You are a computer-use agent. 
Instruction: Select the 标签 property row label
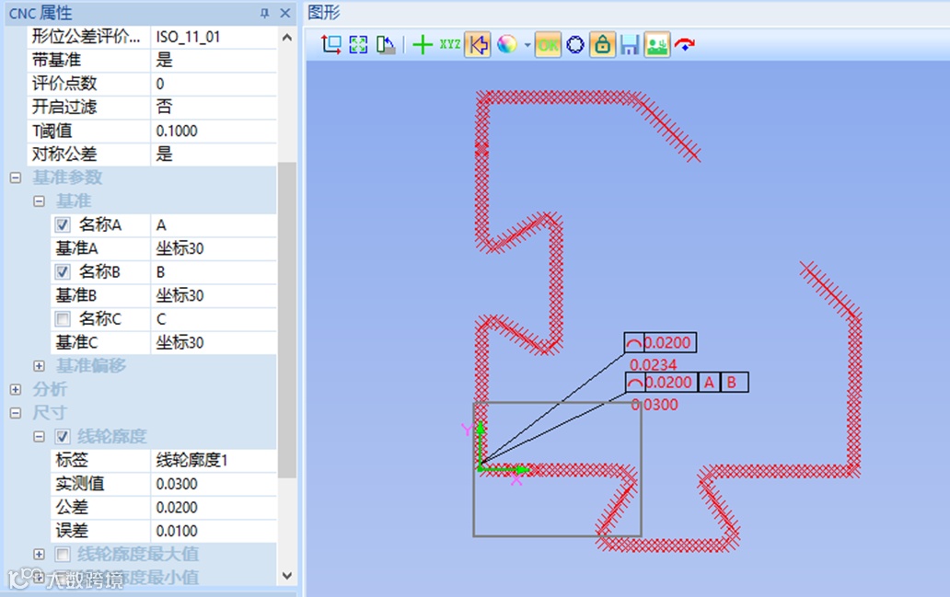tap(72, 460)
